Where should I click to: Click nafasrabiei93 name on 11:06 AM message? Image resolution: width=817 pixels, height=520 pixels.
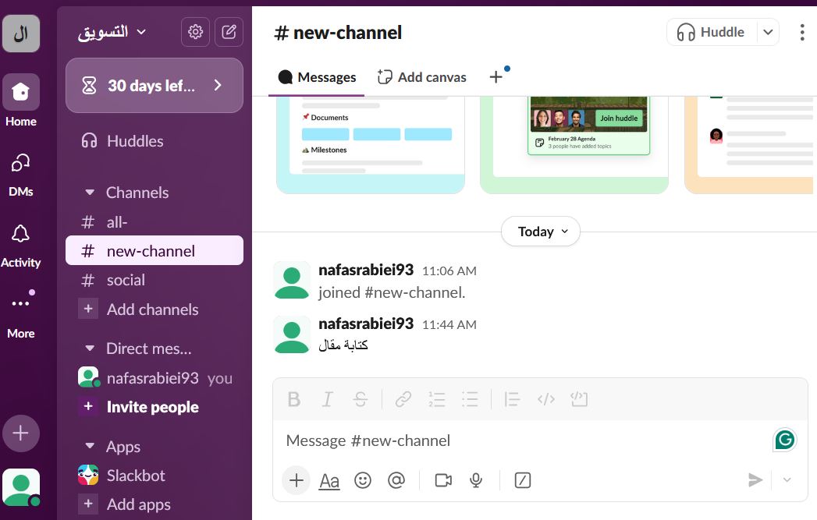point(366,270)
